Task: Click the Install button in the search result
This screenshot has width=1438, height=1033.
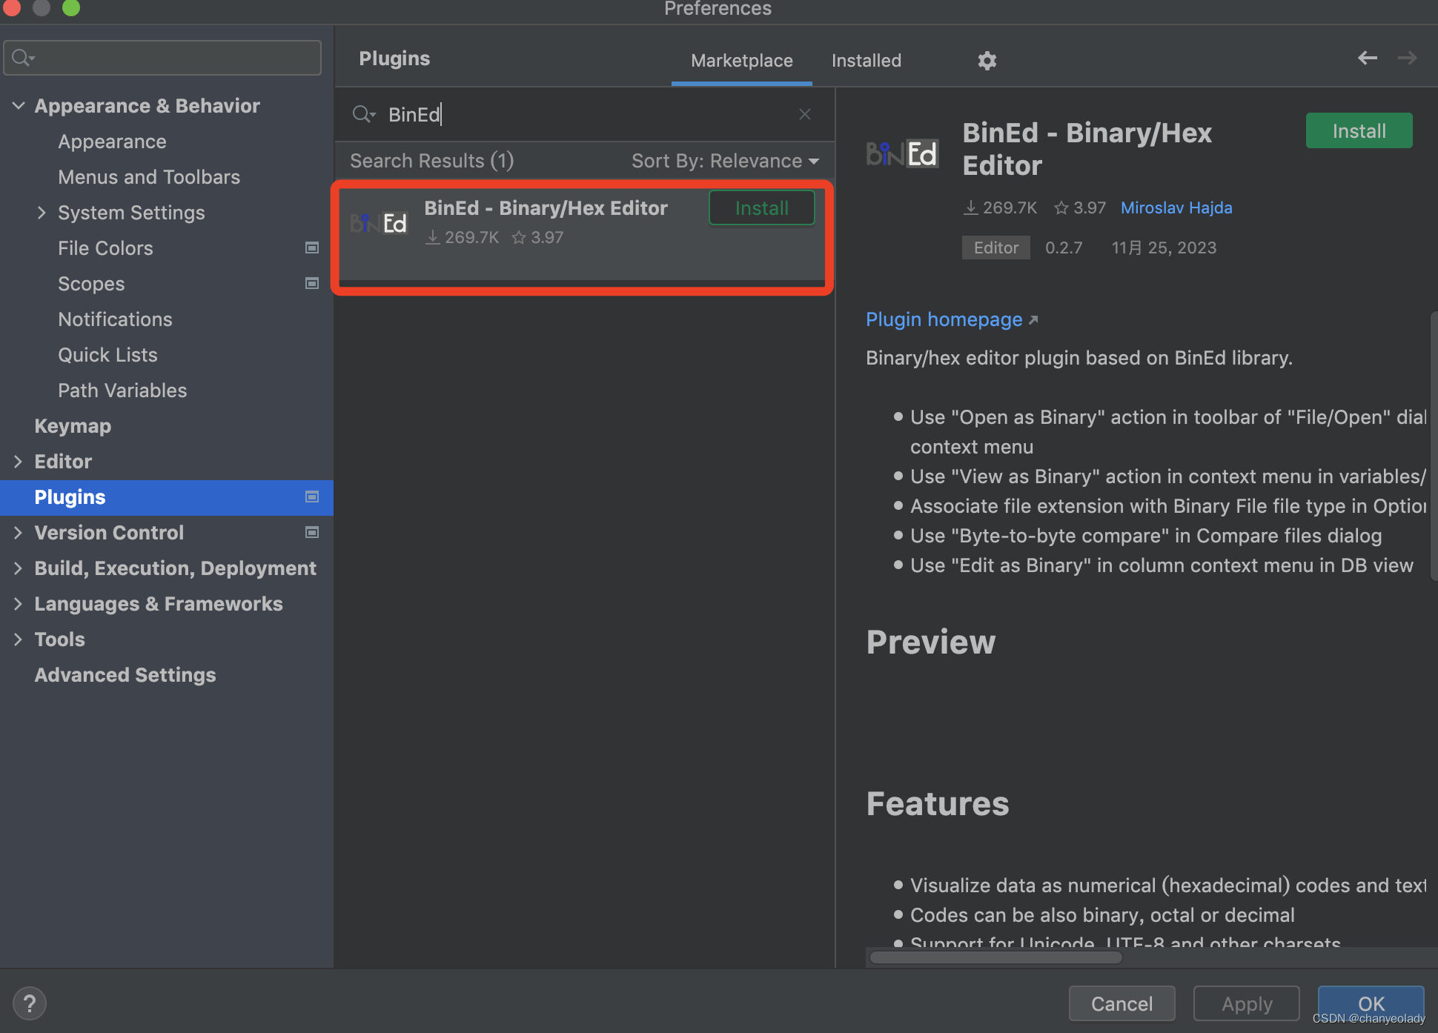Action: 761,208
